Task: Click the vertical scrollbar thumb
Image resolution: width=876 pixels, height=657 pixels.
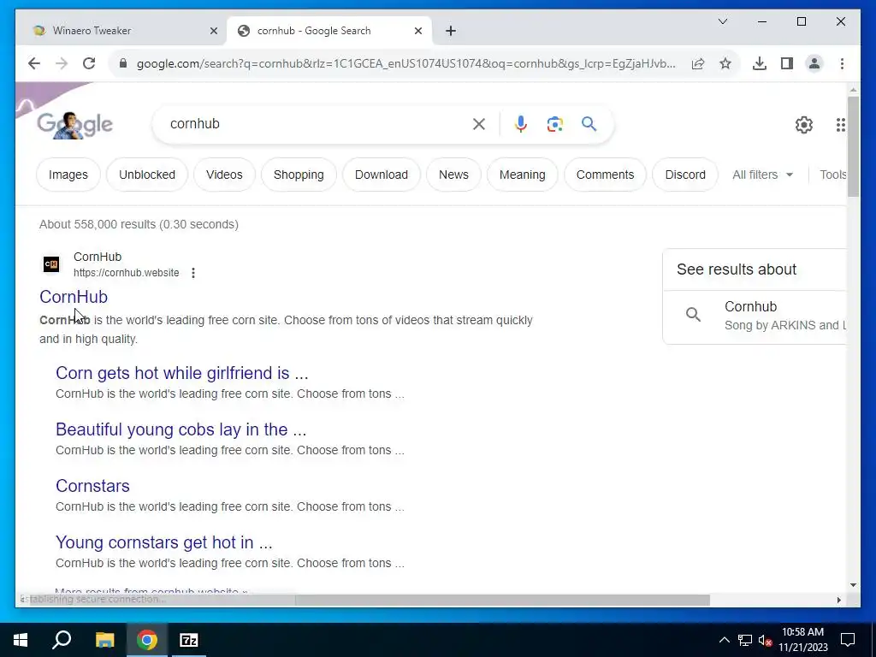Action: point(853,146)
